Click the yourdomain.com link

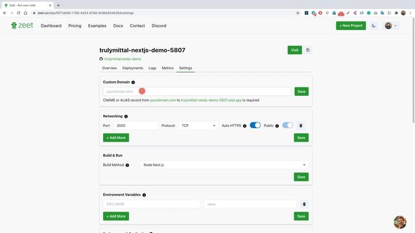pos(163,100)
